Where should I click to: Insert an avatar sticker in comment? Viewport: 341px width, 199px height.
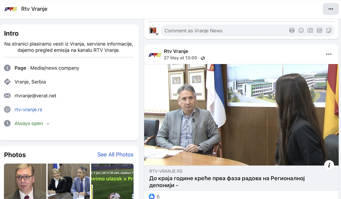(x=292, y=31)
